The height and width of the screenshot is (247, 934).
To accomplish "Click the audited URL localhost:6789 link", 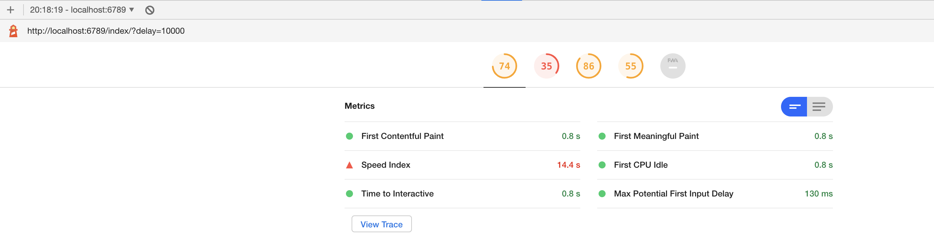I will click(106, 31).
